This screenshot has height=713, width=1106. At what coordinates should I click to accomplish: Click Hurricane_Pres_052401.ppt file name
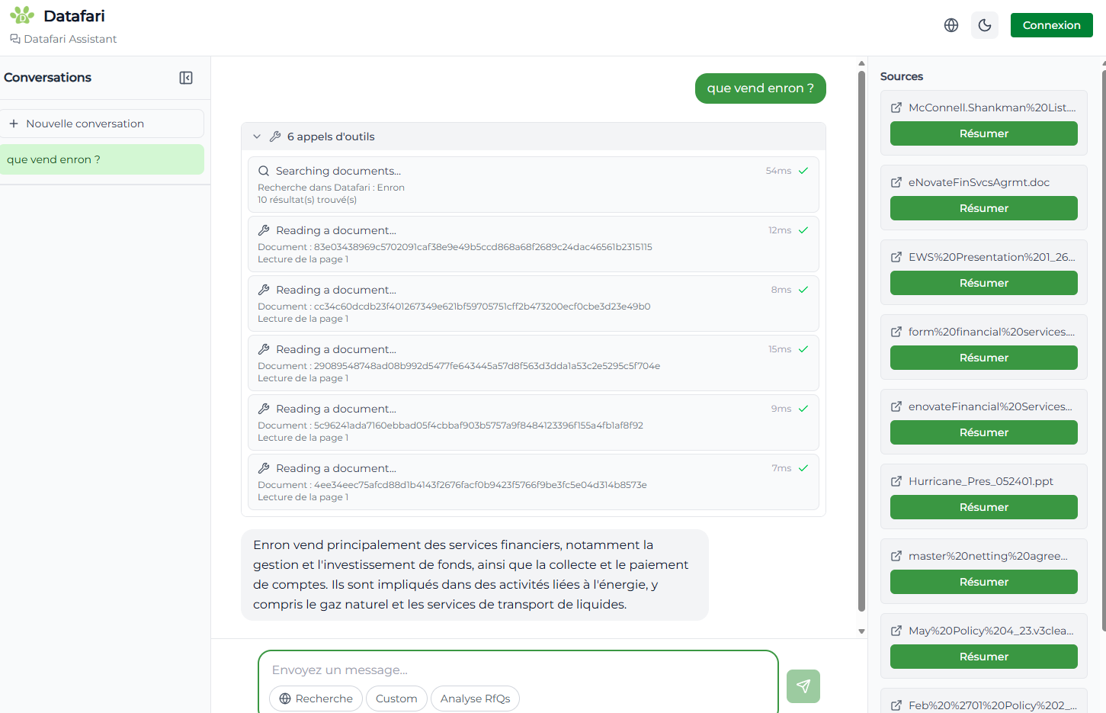pos(980,481)
